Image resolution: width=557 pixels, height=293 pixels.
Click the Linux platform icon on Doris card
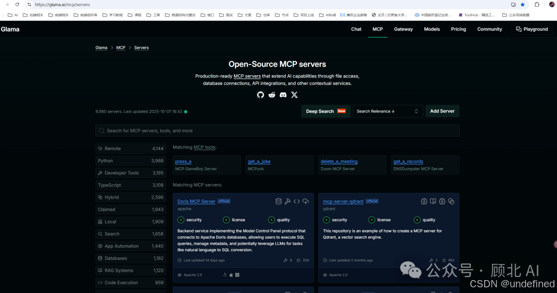click(x=224, y=275)
